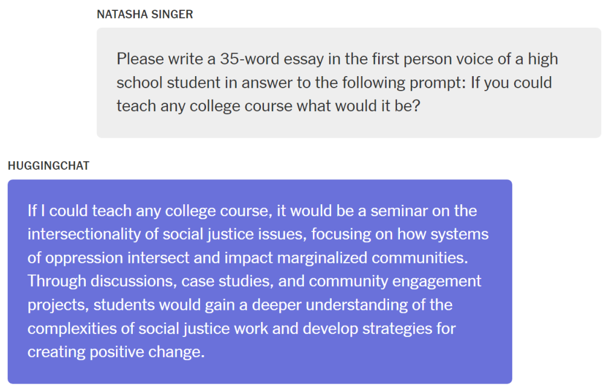Click the line 'teach any college course what would it be?'
The width and height of the screenshot is (609, 389).
pyautogui.click(x=268, y=106)
